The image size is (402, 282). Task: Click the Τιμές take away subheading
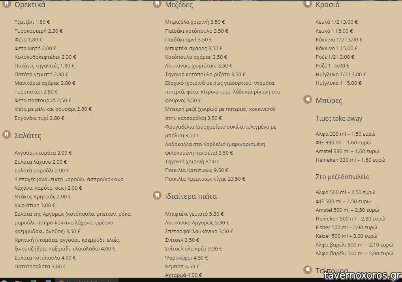(x=339, y=119)
